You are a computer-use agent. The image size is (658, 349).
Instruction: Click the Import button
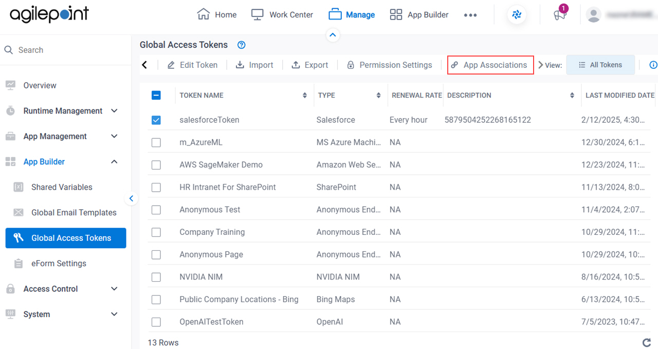click(254, 65)
